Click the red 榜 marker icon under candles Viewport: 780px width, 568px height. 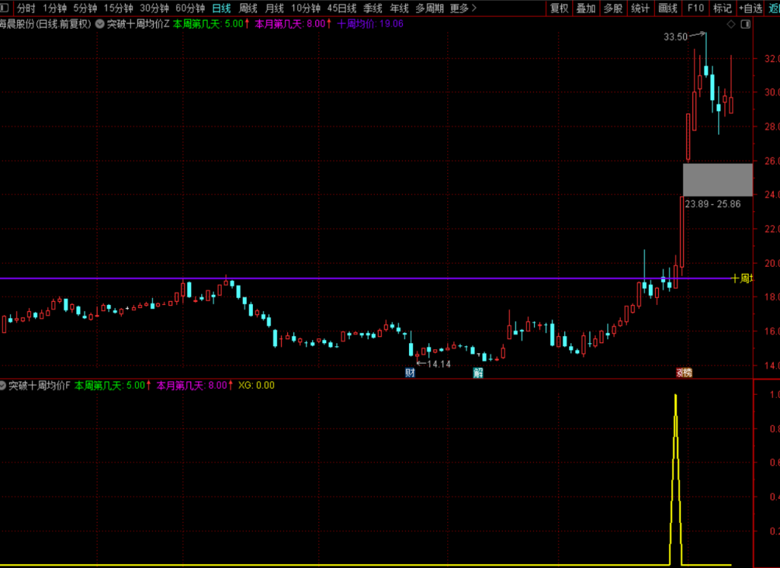pyautogui.click(x=684, y=372)
